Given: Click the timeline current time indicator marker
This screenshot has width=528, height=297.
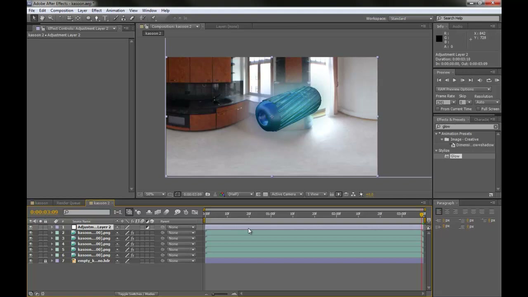Looking at the screenshot, I should point(422,214).
